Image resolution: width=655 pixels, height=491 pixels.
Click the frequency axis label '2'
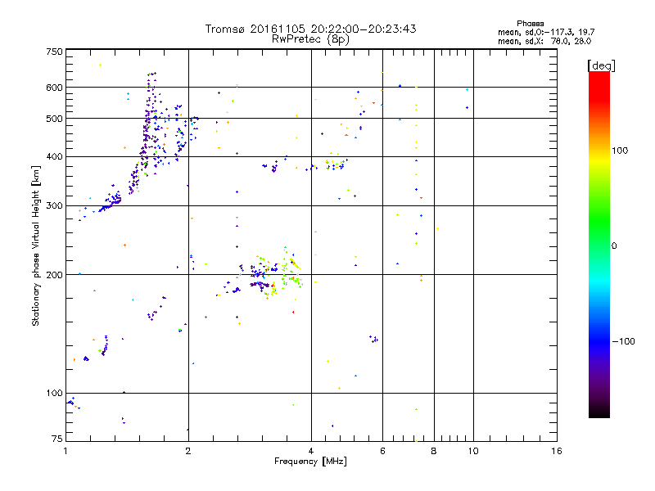click(188, 451)
